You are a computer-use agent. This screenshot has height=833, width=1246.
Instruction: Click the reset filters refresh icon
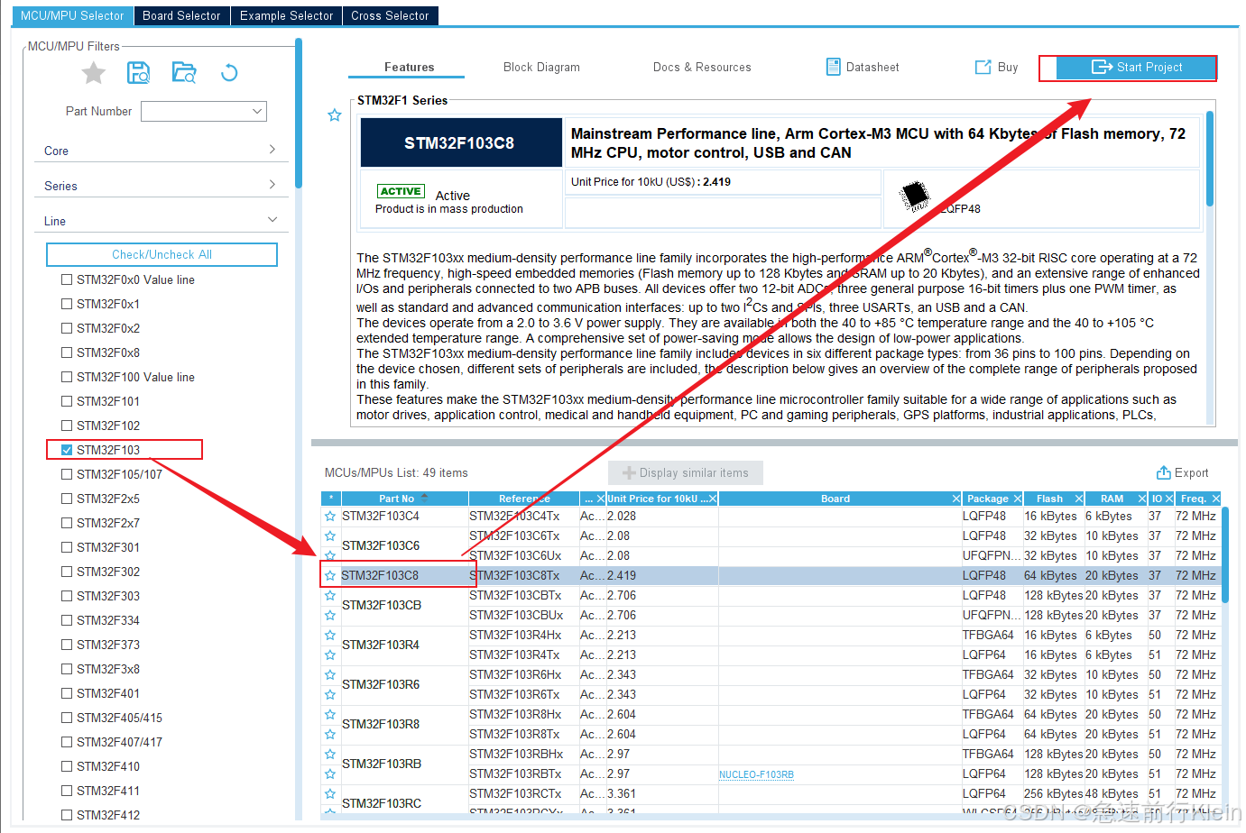point(229,73)
